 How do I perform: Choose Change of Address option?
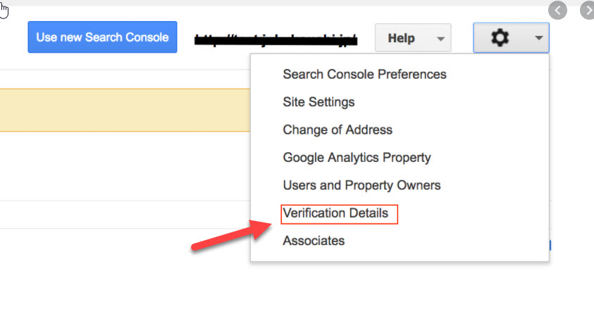tap(338, 130)
